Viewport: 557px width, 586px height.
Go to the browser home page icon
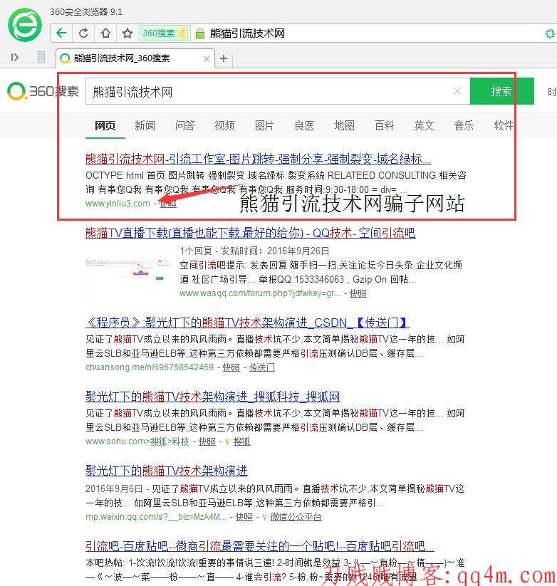click(x=105, y=33)
